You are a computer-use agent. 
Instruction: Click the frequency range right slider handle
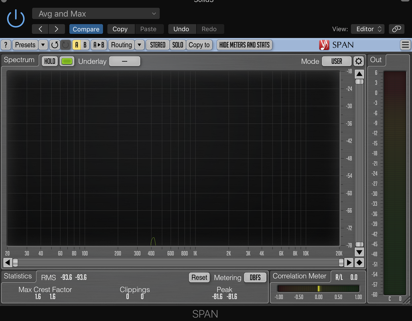pos(341,262)
